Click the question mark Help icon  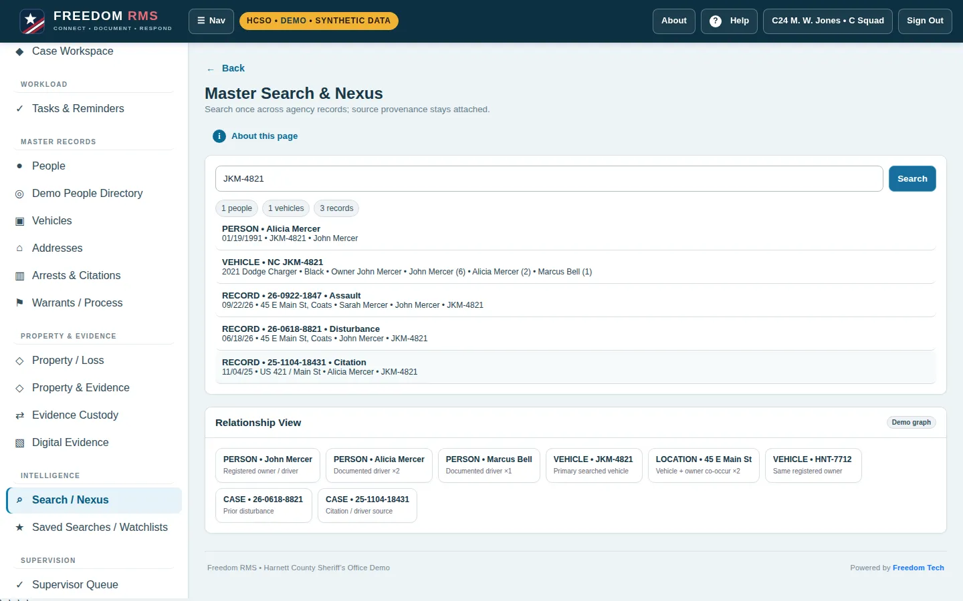point(716,21)
